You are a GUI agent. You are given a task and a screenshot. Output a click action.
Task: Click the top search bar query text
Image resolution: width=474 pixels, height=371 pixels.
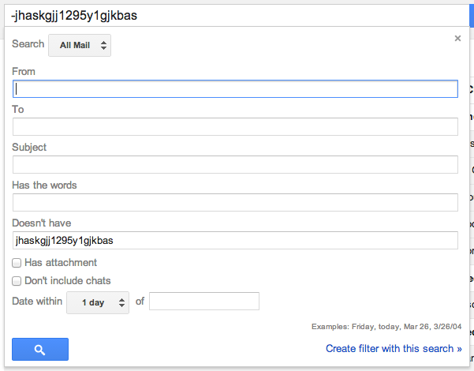[x=74, y=16]
